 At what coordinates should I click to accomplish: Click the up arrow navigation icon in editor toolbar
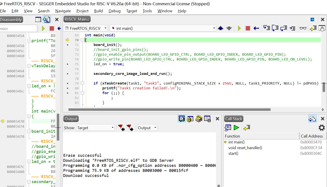pos(220,28)
